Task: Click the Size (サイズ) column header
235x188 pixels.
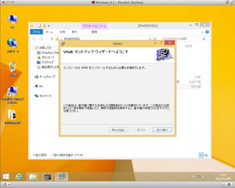Action: [188, 47]
